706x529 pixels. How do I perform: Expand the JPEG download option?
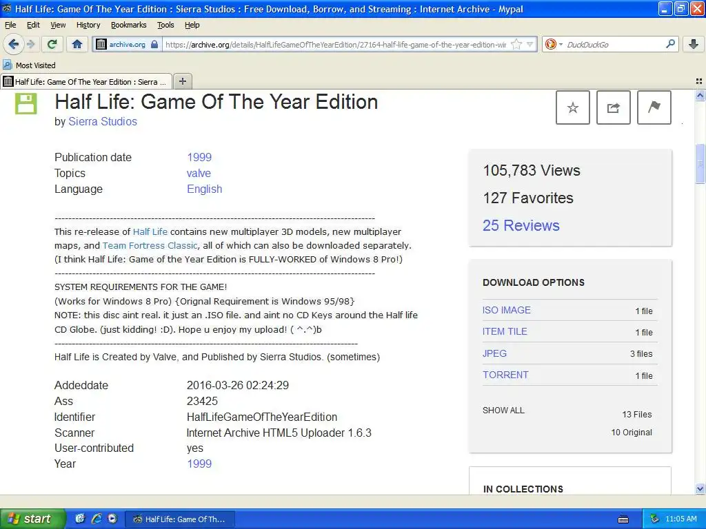(494, 353)
